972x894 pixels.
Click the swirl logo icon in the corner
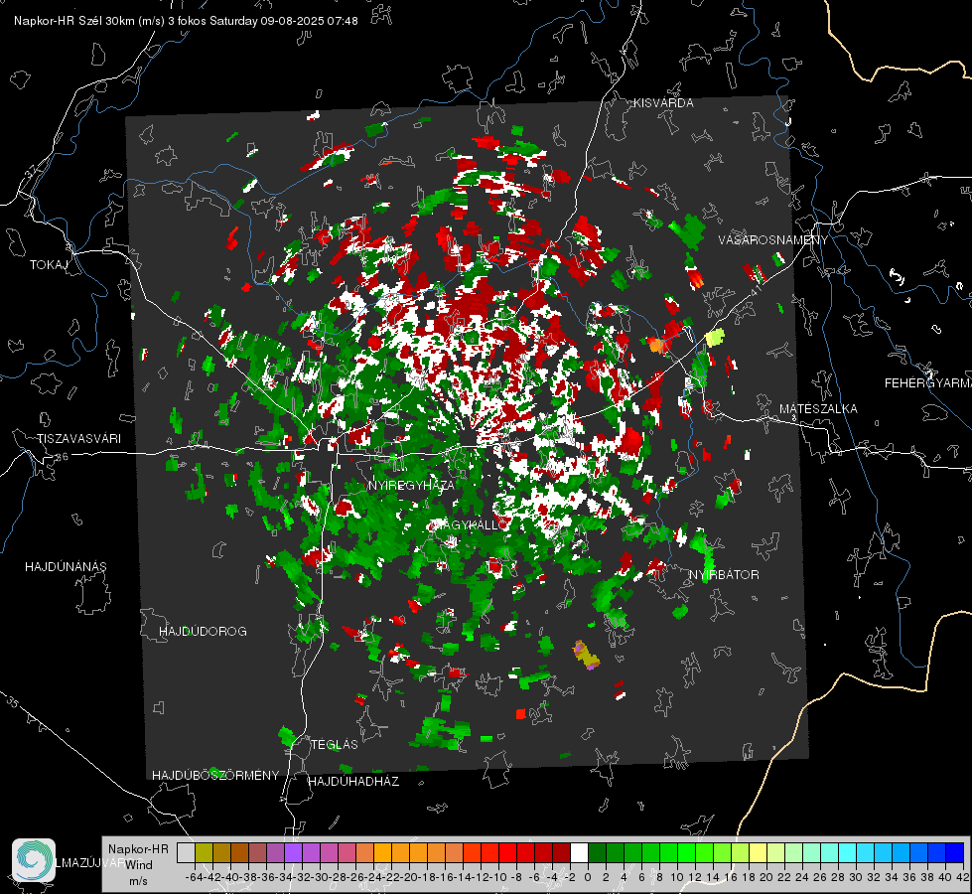(34, 860)
